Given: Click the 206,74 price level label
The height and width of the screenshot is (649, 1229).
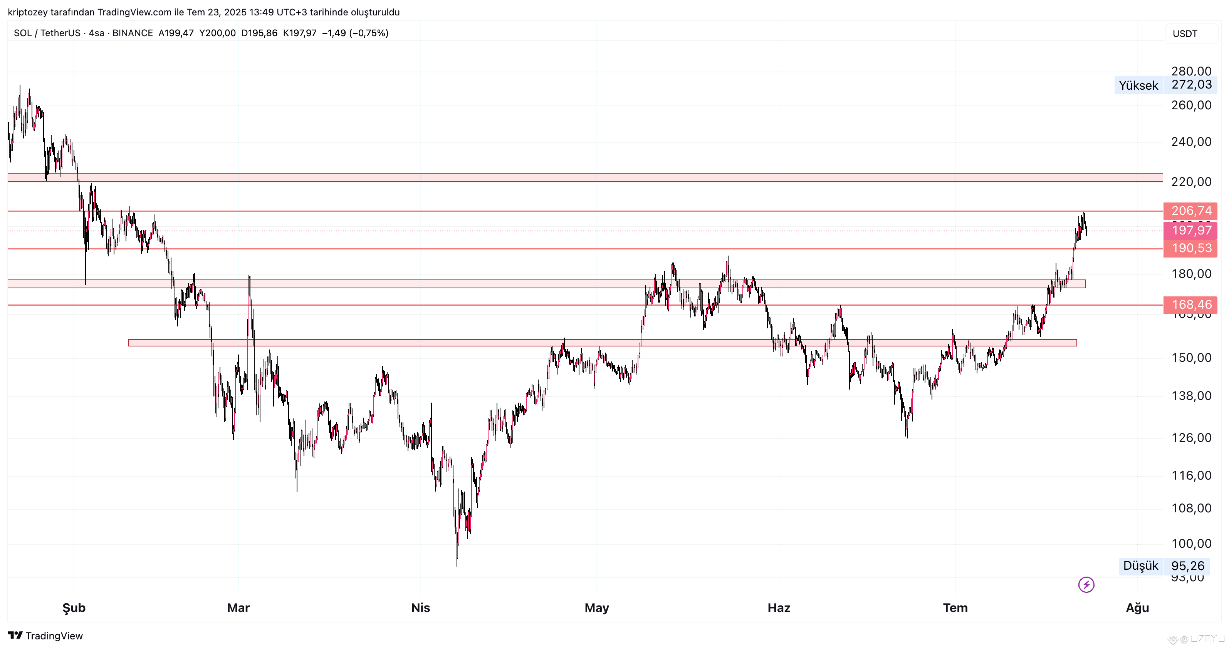Looking at the screenshot, I should click(x=1190, y=211).
